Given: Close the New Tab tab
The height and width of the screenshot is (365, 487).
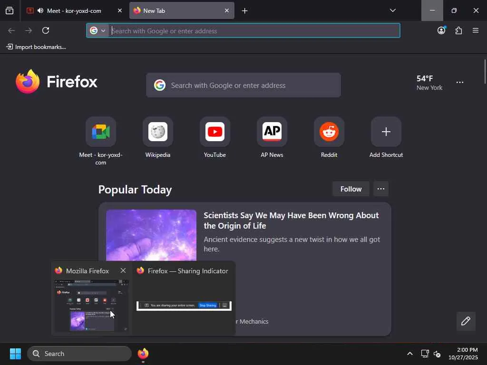Looking at the screenshot, I should point(227,10).
